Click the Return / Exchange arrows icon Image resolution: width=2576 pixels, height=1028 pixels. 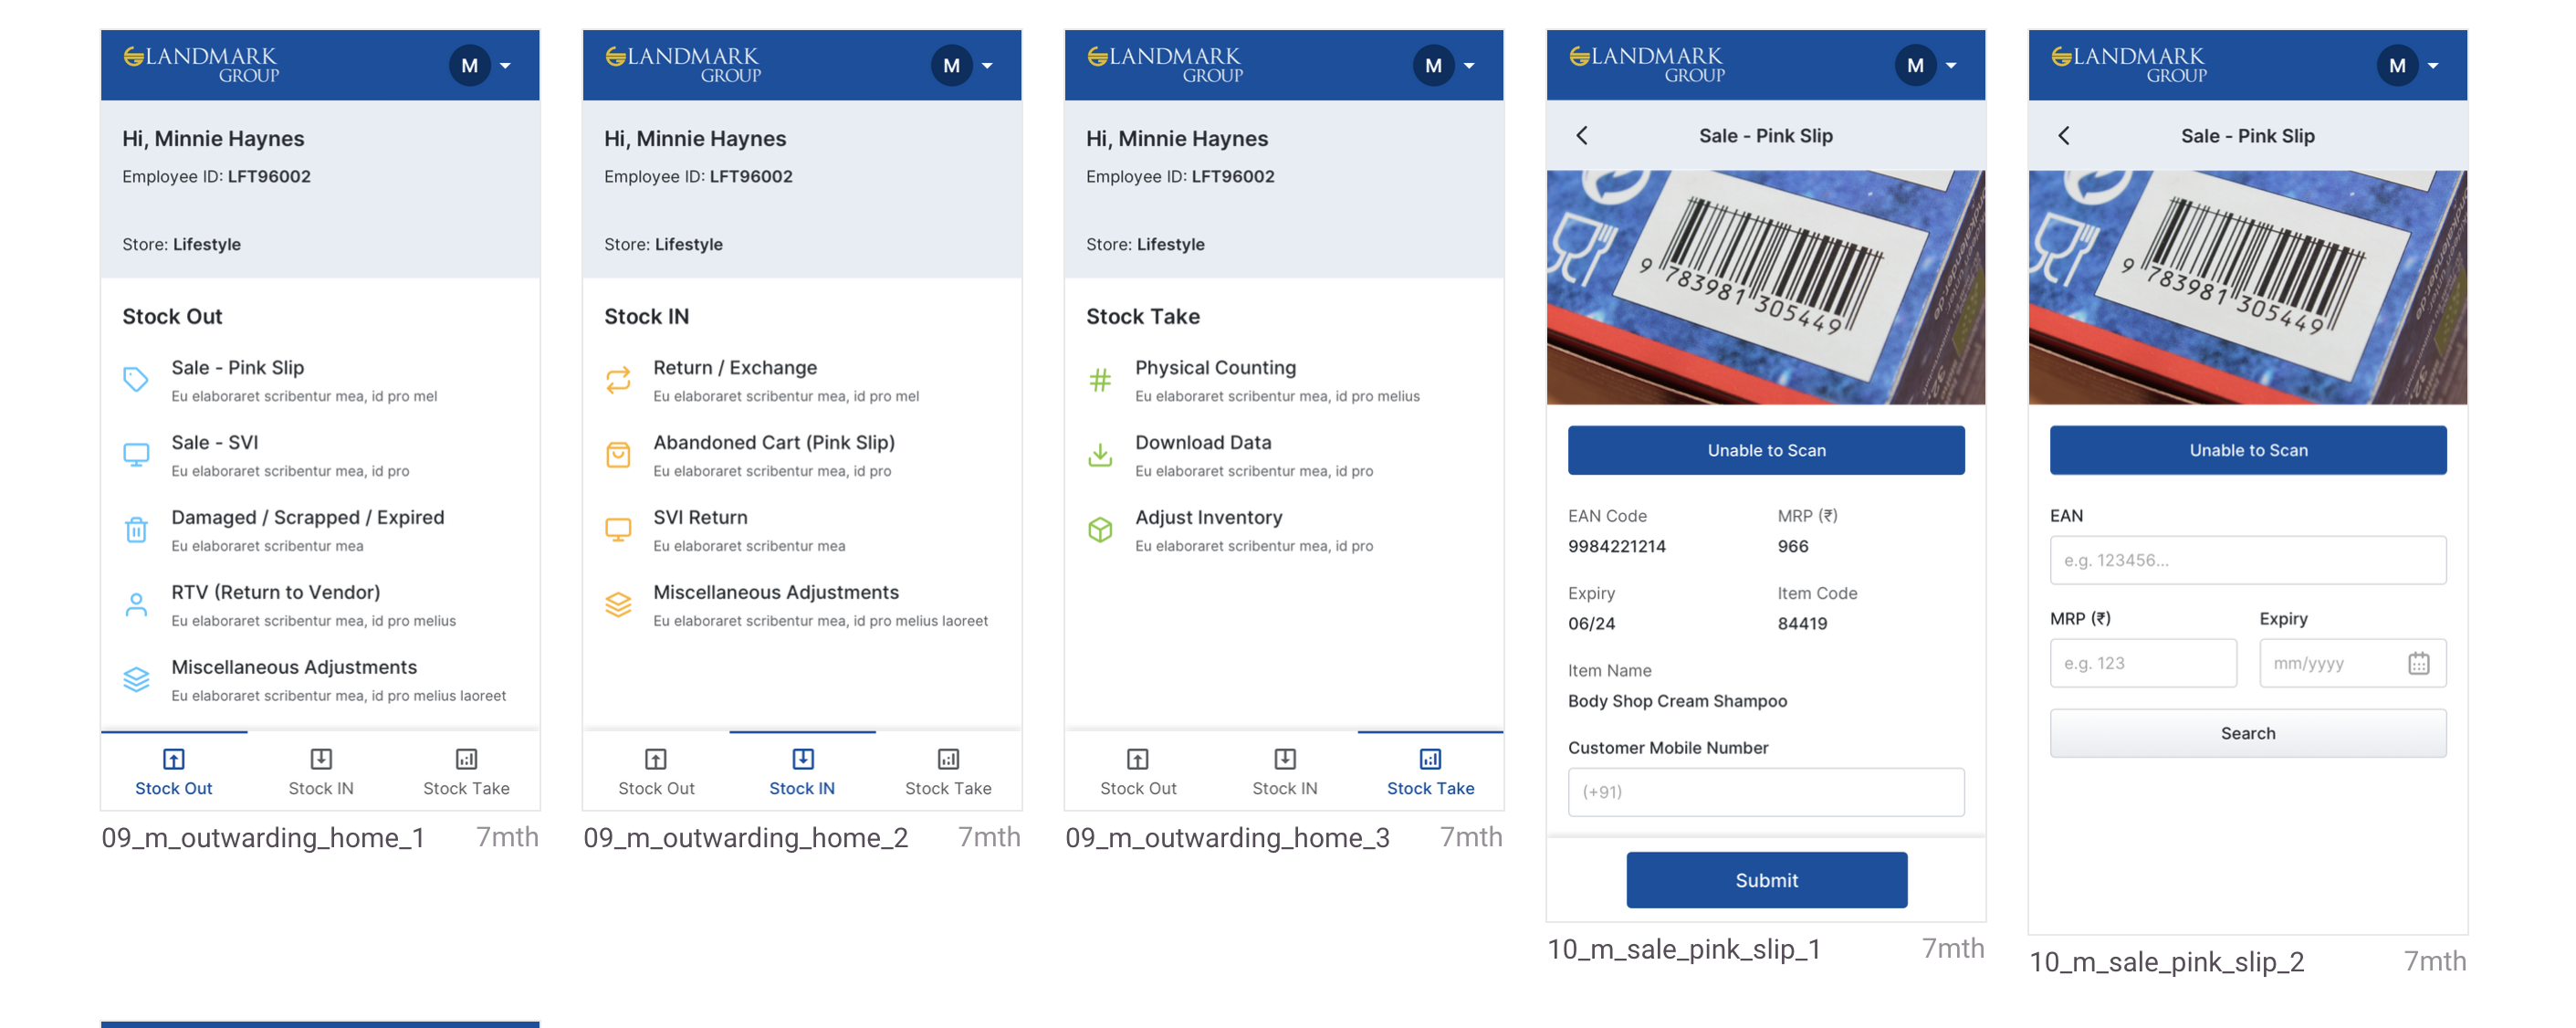(618, 379)
